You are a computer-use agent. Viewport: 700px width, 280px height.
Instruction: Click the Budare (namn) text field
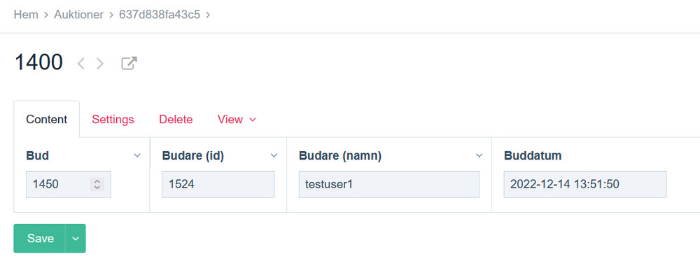click(388, 185)
